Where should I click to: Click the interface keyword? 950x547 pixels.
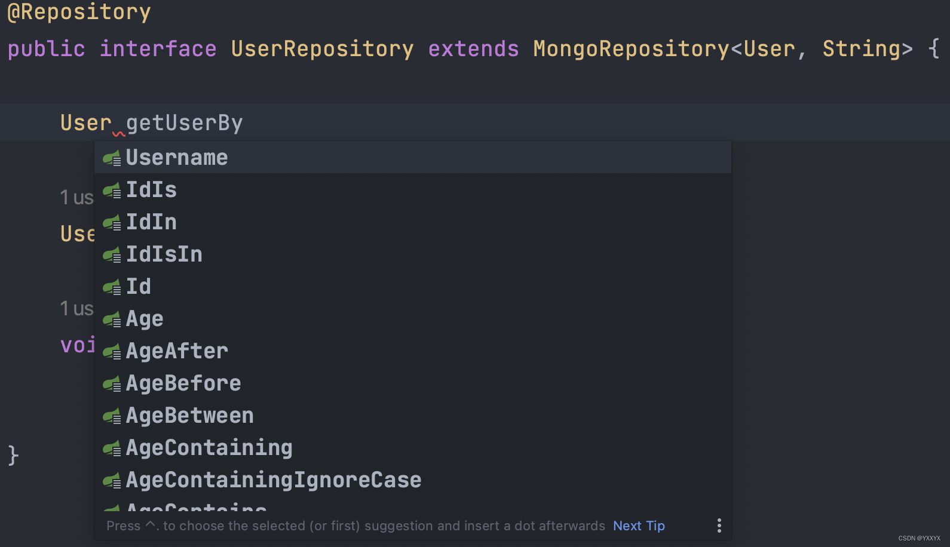[158, 49]
